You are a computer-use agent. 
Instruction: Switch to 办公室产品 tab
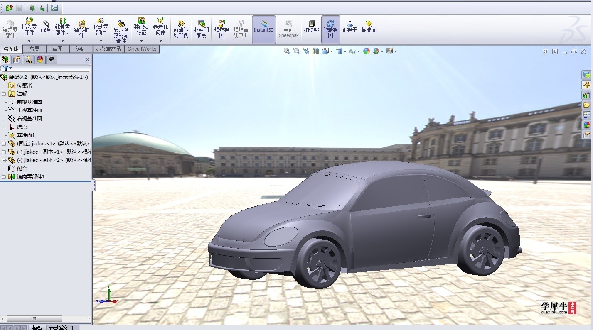(x=108, y=49)
